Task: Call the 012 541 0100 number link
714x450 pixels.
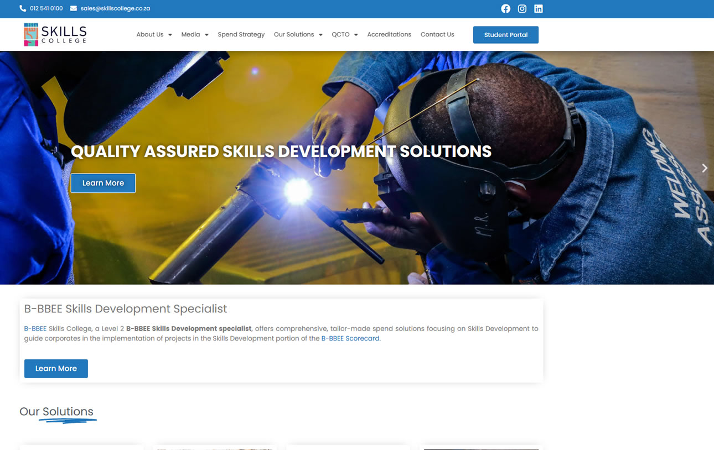Action: pyautogui.click(x=46, y=9)
